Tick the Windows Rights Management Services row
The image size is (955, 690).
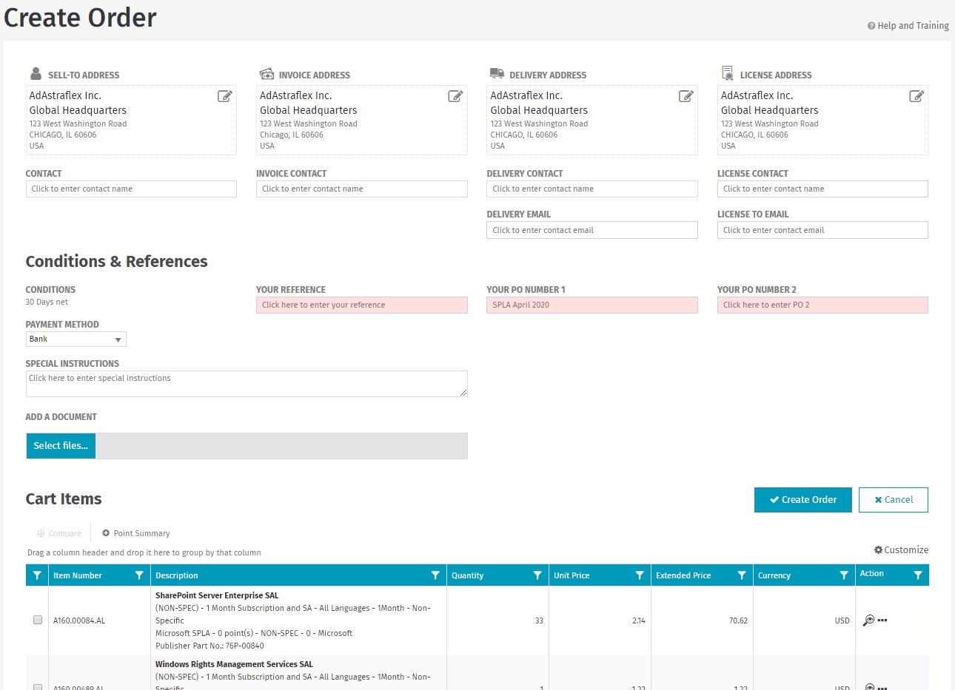38,687
